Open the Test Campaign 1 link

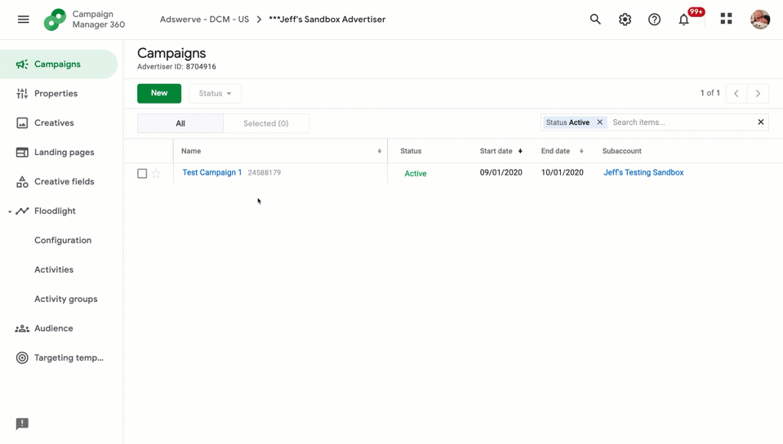211,172
